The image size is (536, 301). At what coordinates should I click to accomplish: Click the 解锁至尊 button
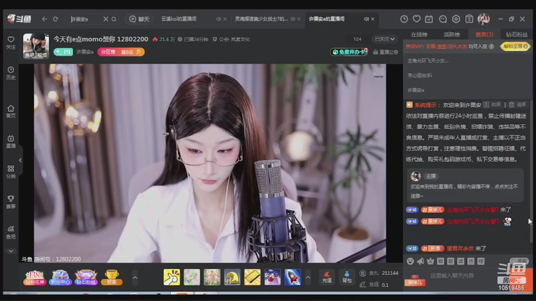[515, 46]
